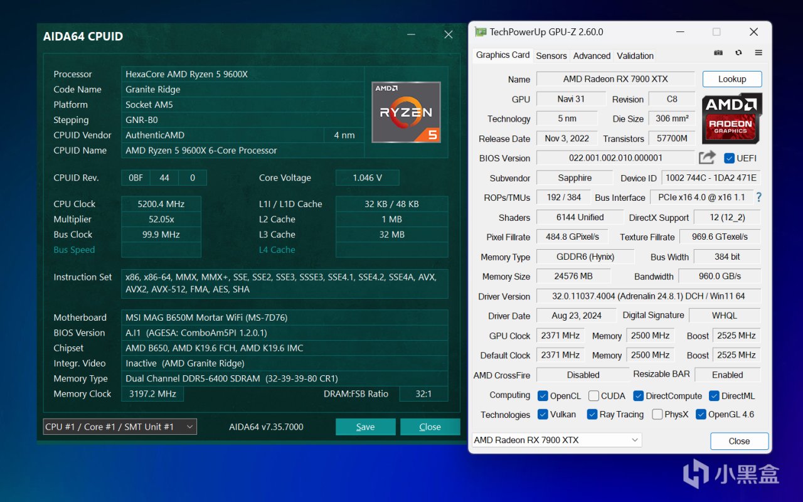The width and height of the screenshot is (803, 502).
Task: Click the "Bus Speed" label in AIDA64
Action: pos(74,250)
